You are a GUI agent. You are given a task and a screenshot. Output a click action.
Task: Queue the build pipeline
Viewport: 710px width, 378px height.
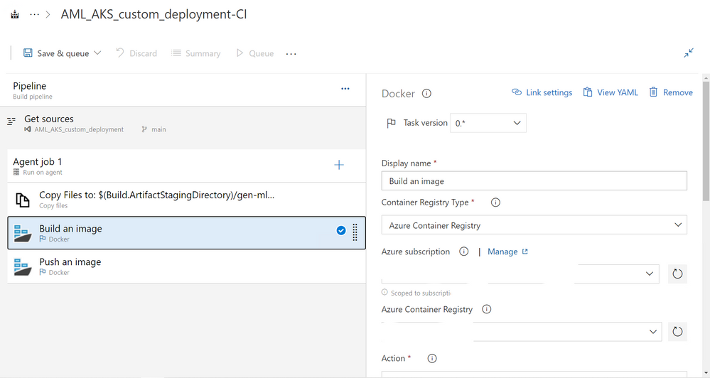tap(255, 53)
